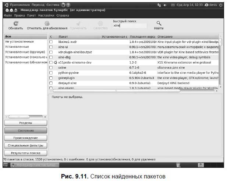
Task: Open the Настройки menu
Action: (46, 15)
